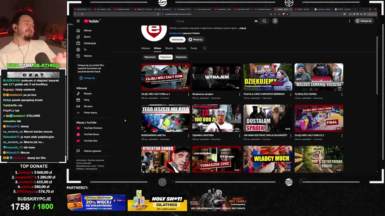
Task: Close the eXmiter YouTube tab
Action: pyautogui.click(x=291, y=9)
